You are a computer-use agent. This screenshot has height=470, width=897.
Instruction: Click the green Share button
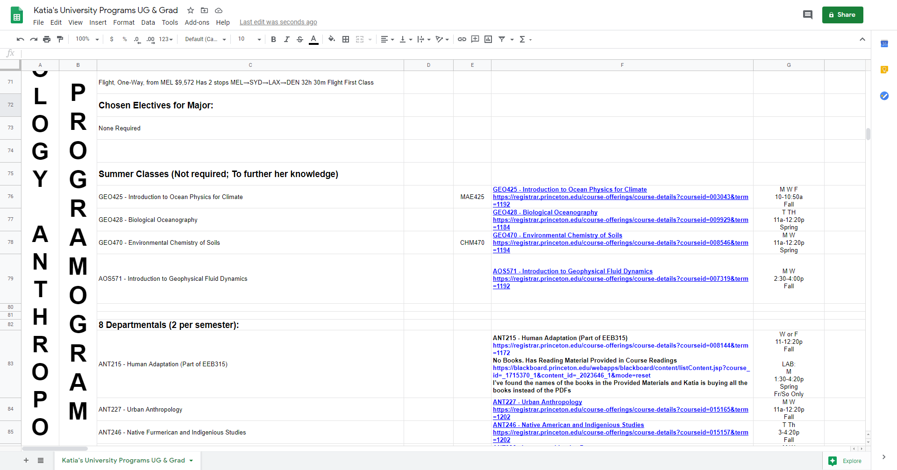click(x=842, y=15)
